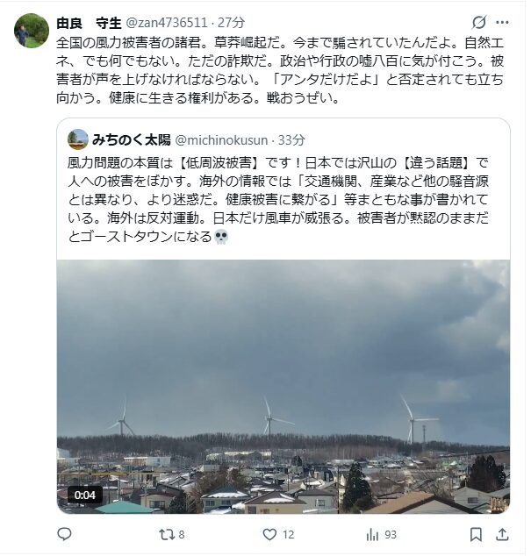
Task: Open the Grok actions icon on the post
Action: (x=478, y=22)
